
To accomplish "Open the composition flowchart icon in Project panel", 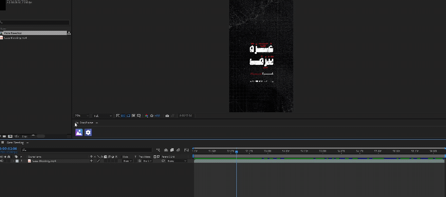I will [69, 33].
